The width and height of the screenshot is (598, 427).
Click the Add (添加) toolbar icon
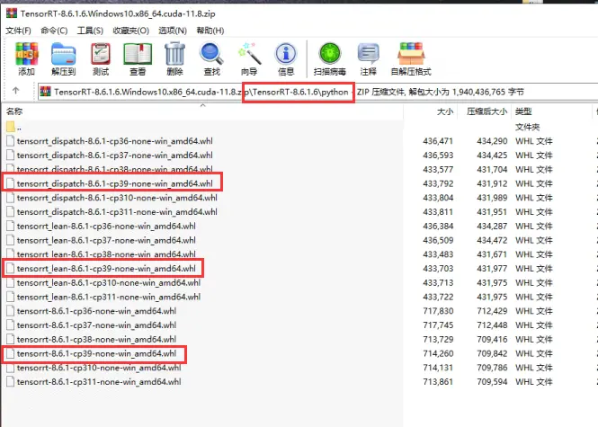[26, 54]
